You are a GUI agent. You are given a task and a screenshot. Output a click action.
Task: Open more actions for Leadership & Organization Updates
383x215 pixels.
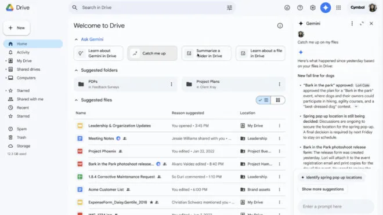(280, 126)
